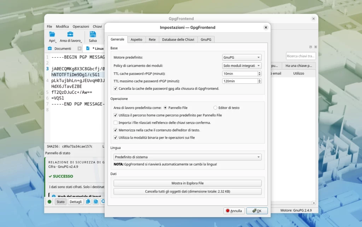
Task: Decrease TTL cache password value with down arrow
Action: [x=259, y=75]
